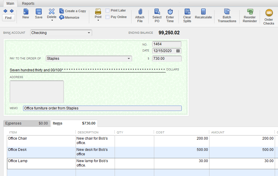Switch to the Reports tab
Viewport: 278px width, 176px height.
(28, 4)
